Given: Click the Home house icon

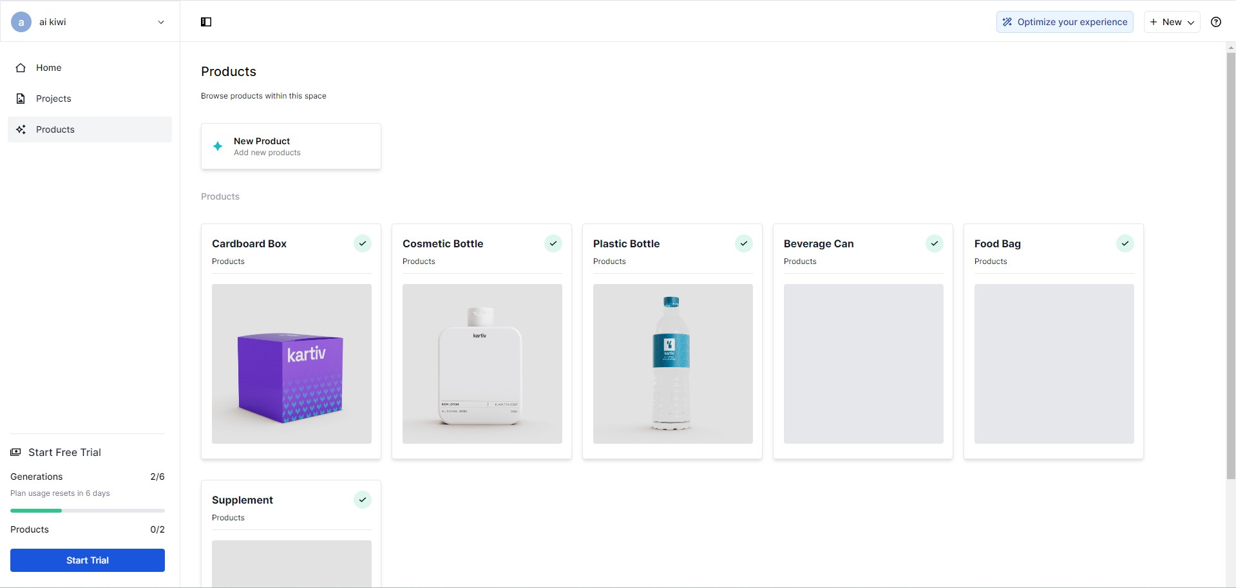Looking at the screenshot, I should pyautogui.click(x=21, y=68).
